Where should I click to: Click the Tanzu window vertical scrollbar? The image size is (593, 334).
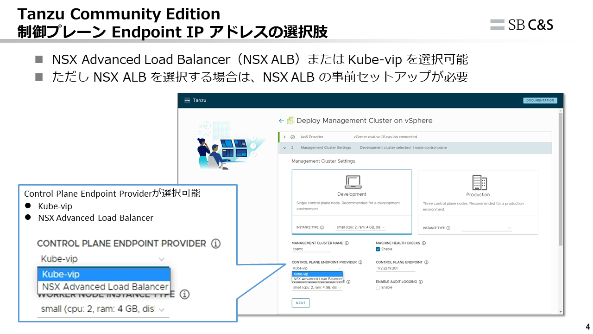tap(561, 180)
